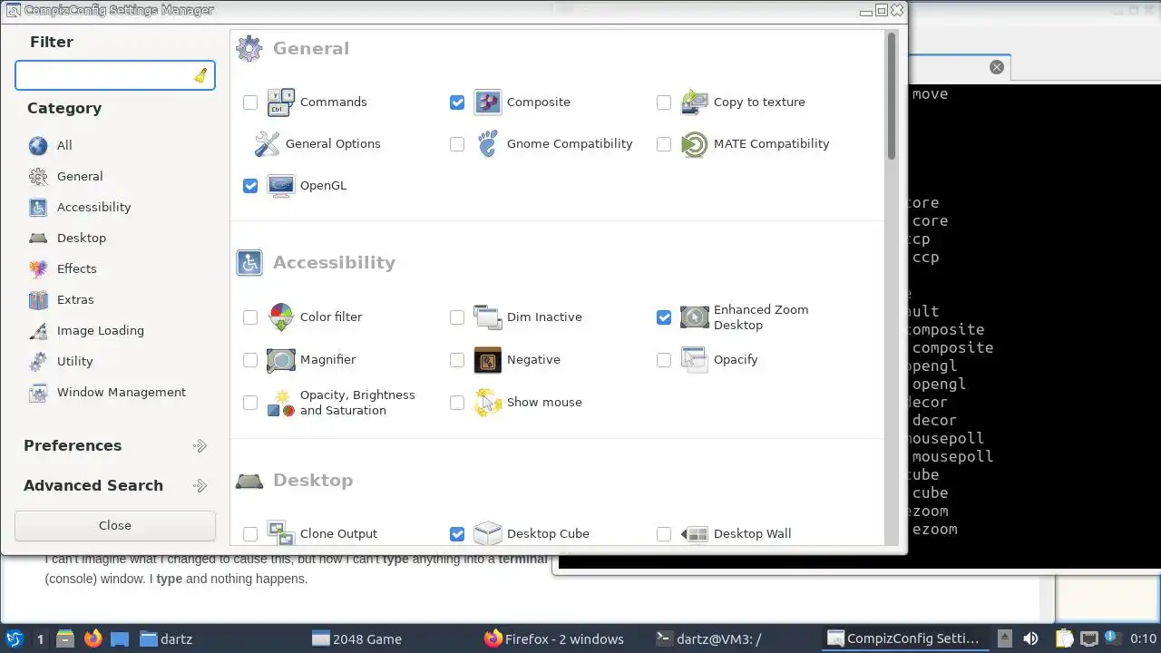Viewport: 1161px width, 653px height.
Task: Open the Composite plugin icon
Action: pos(488,102)
